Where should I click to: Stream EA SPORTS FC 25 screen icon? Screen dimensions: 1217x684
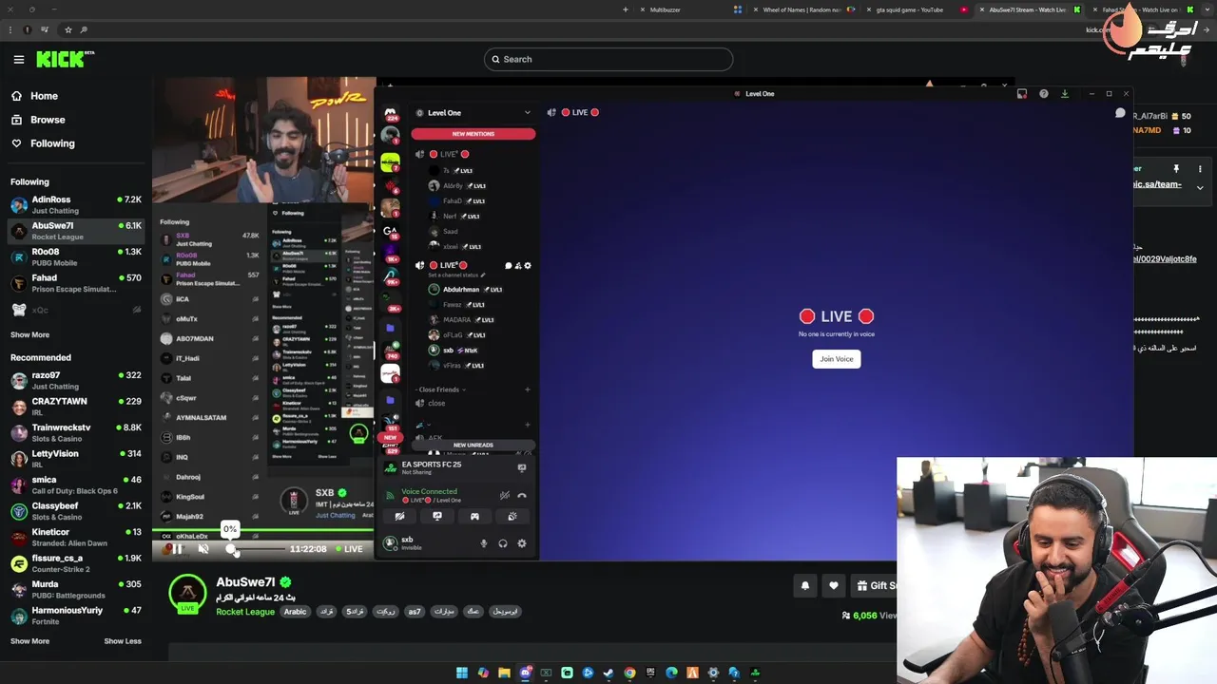(521, 467)
